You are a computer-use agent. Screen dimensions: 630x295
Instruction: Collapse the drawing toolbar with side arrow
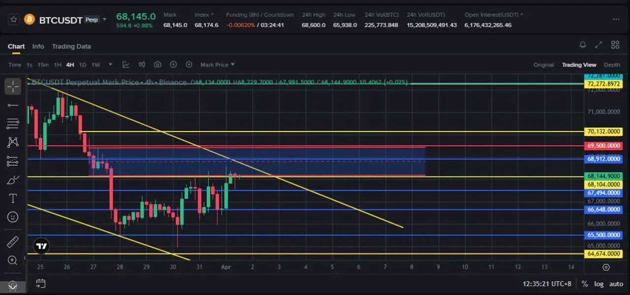25,258
